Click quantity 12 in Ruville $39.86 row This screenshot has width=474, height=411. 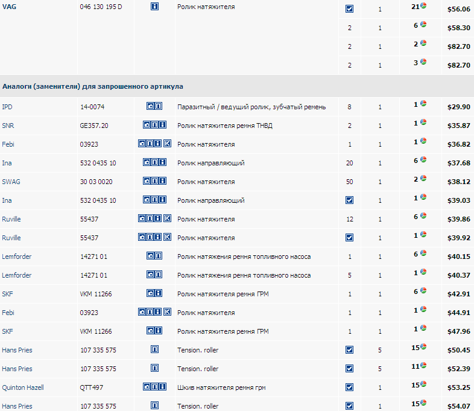coord(349,219)
